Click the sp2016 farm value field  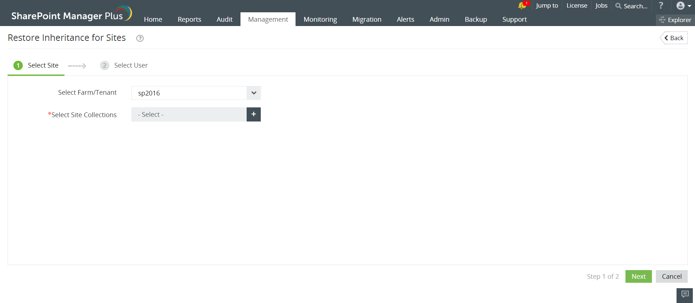pyautogui.click(x=189, y=93)
